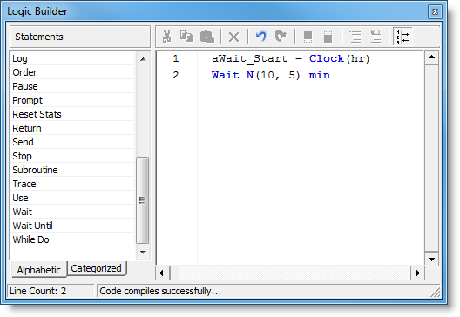Click the horizontal scrollbar thumb in editor

pos(174,273)
